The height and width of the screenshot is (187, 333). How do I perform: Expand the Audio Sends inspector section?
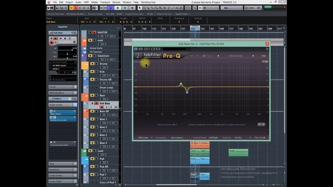[x=62, y=176]
